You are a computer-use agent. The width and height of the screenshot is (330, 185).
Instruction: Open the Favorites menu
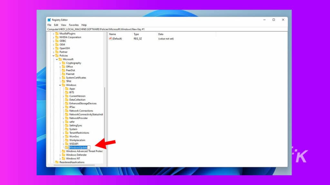pyautogui.click(x=74, y=25)
